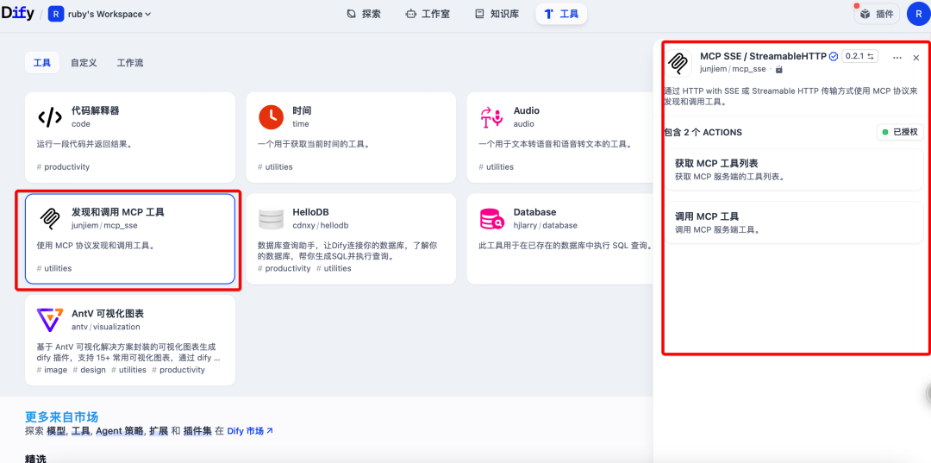Screen dimensions: 931x463
Task: Click junjiem/mcp_sse text in detail panel
Action: (x=734, y=69)
